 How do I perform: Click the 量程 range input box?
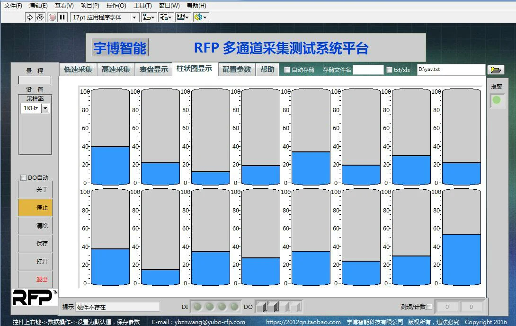35,80
